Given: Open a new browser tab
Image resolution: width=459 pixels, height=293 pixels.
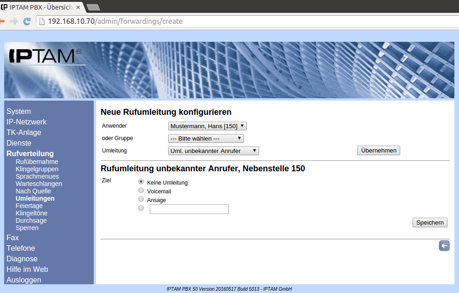Looking at the screenshot, I should pos(93,7).
